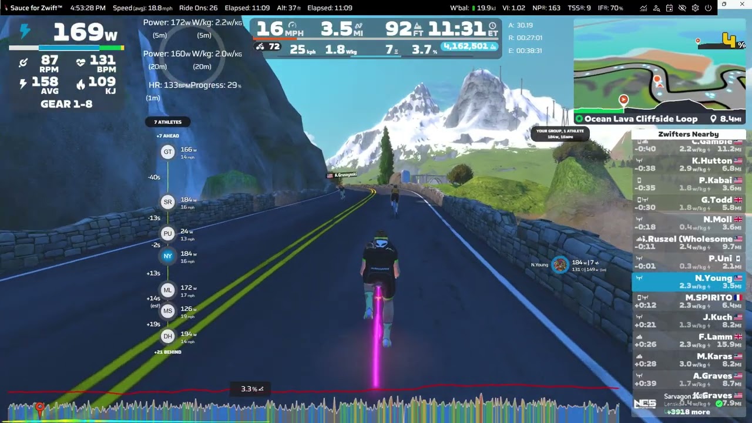Click the power quit icon in Sauce toolbar

click(x=708, y=8)
